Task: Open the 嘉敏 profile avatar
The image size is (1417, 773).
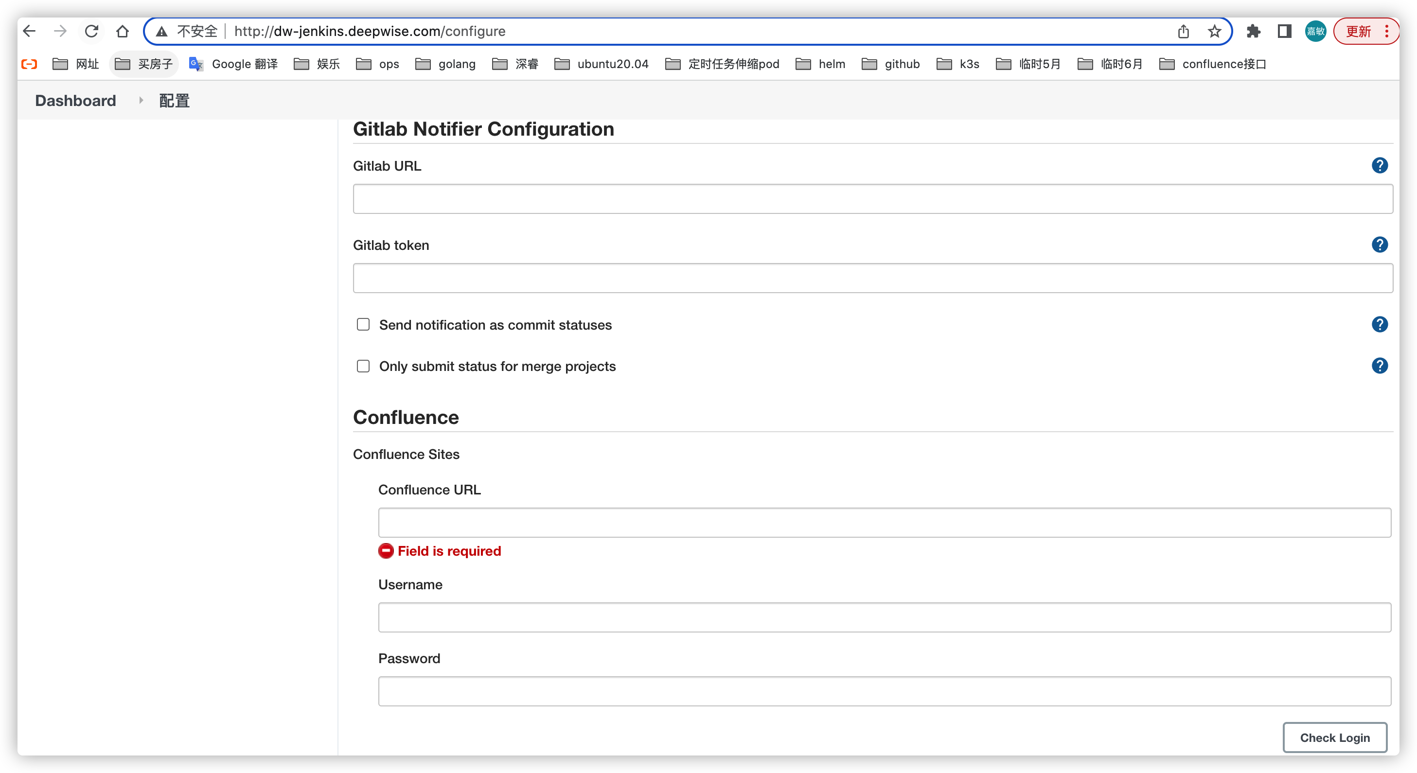Action: click(x=1315, y=31)
